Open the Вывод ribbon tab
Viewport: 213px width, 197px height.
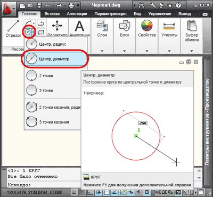[x=185, y=14]
